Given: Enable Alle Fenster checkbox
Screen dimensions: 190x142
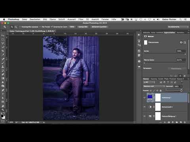Looking at the screenshot, I should point(40,27).
